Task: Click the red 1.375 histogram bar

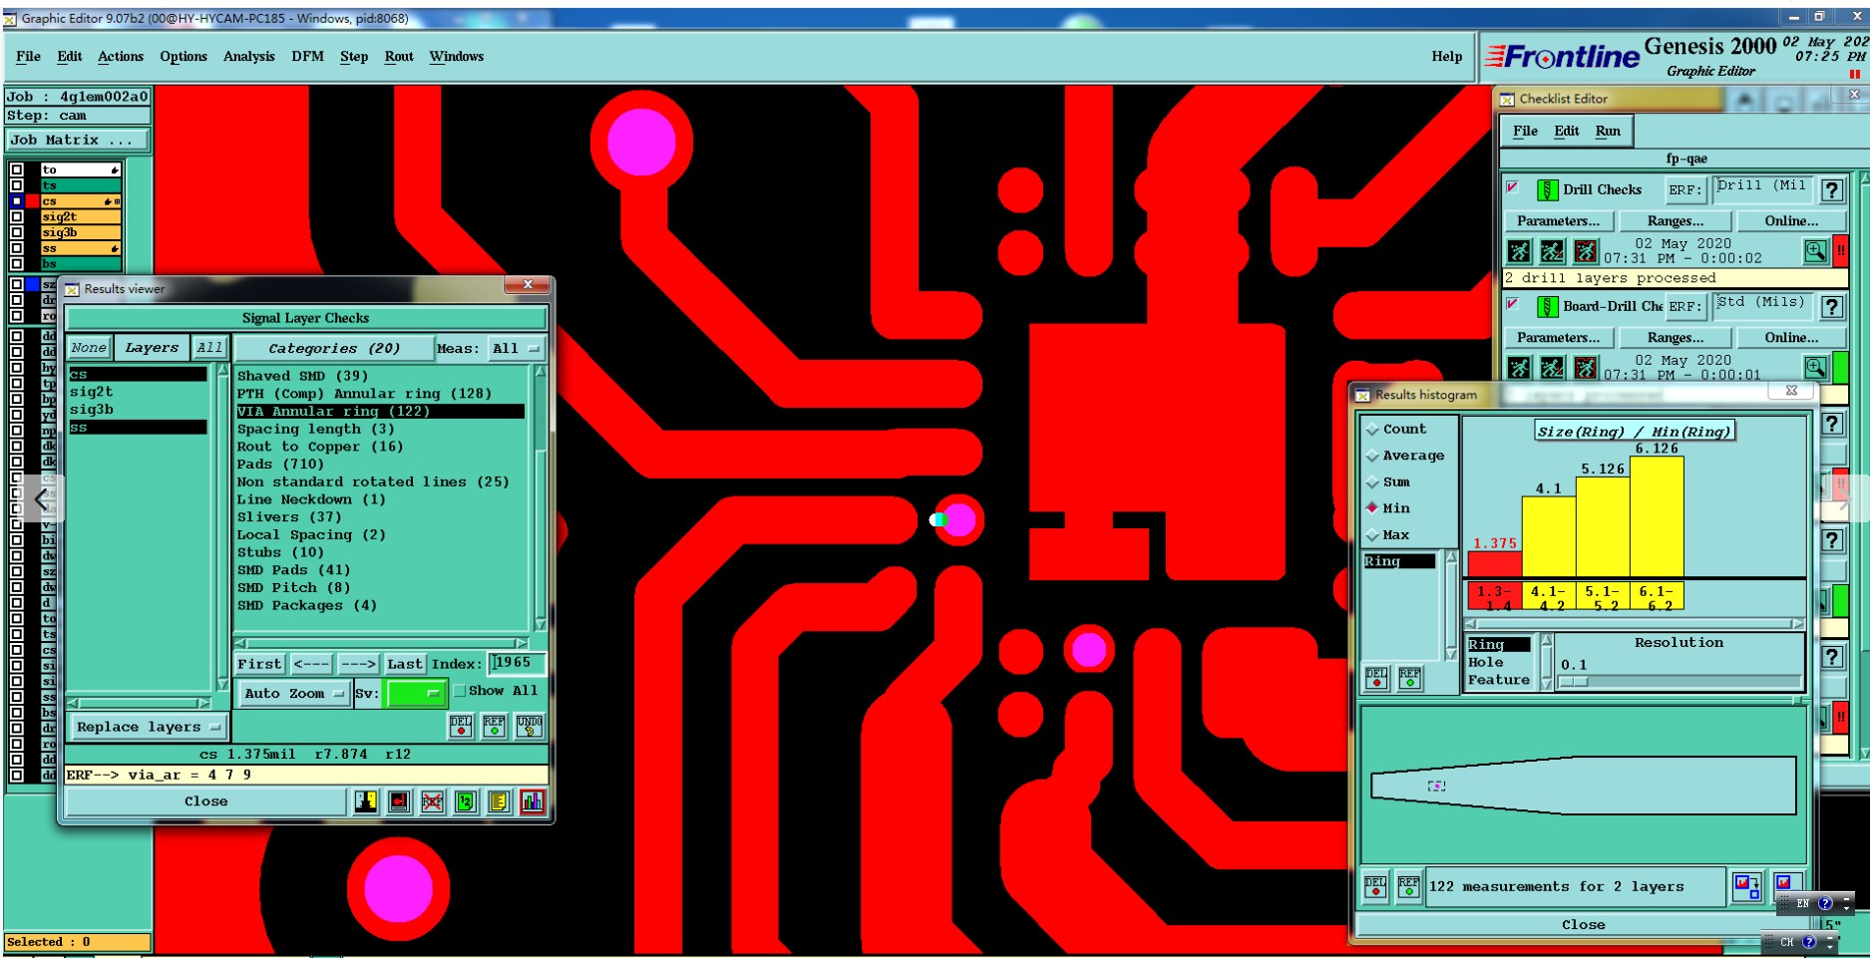Action: tap(1494, 564)
